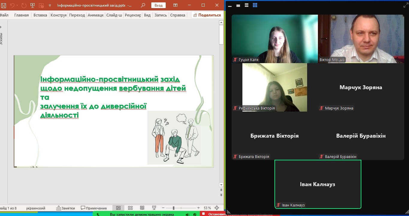
Task: Open the Переходы ribbon tab
Action: pos(77,15)
